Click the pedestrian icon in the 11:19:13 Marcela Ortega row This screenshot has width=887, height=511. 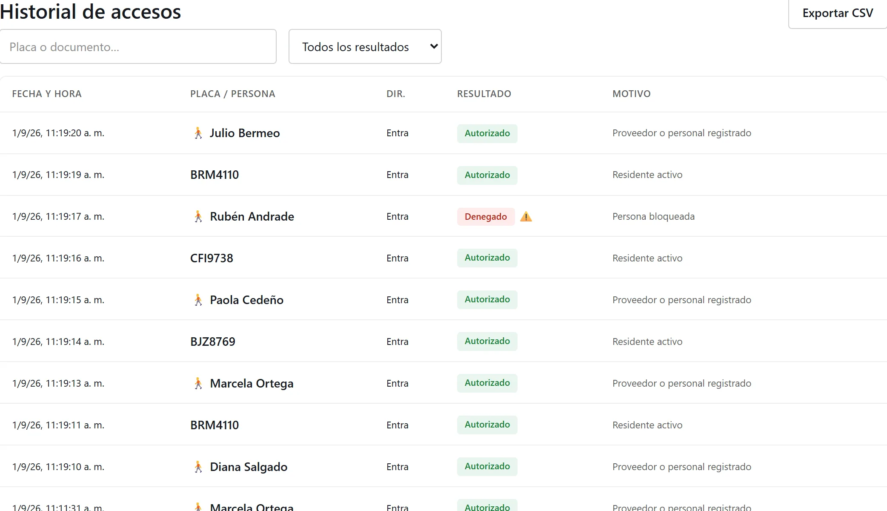tap(198, 384)
